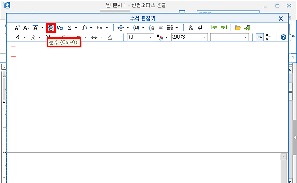
Task: Expand the text color dropdown arrow
Action: coord(166,37)
